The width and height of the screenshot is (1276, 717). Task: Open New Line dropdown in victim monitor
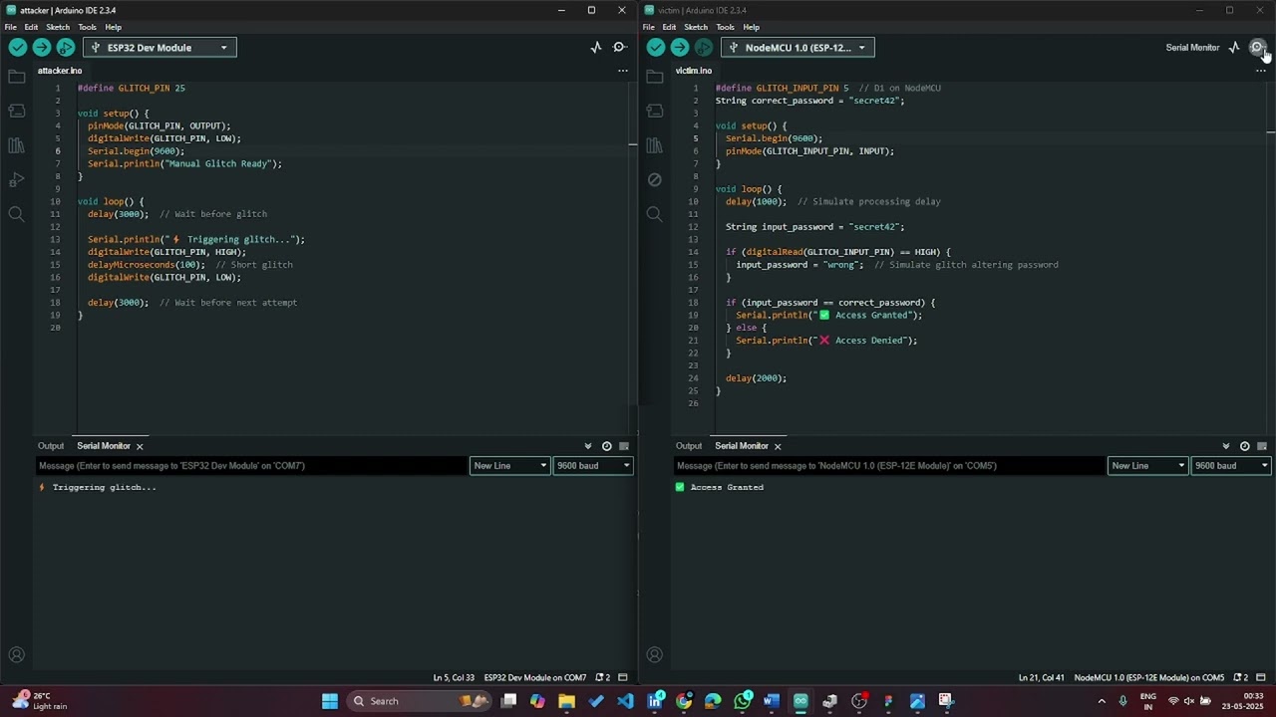click(1147, 465)
